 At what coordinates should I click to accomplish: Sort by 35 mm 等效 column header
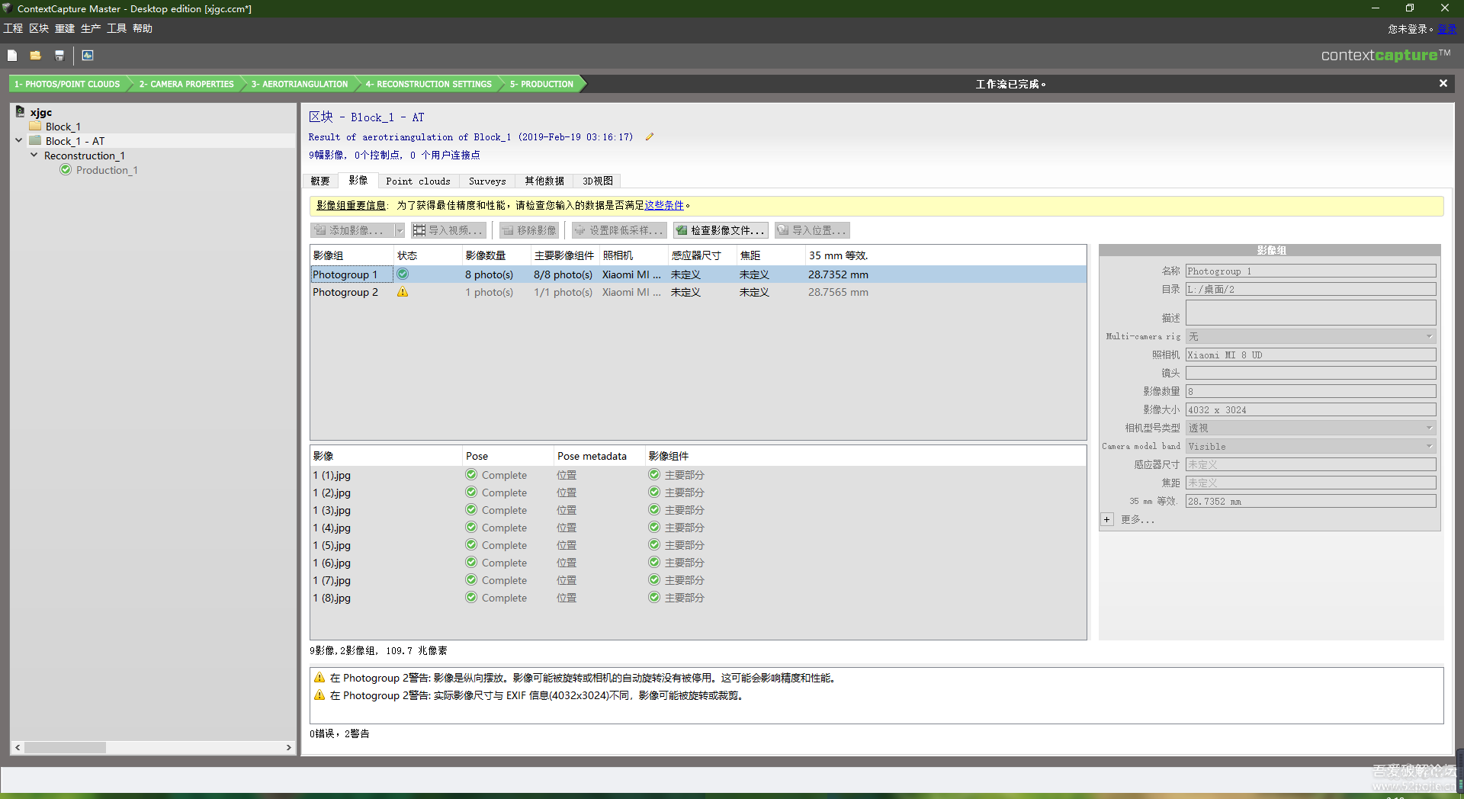click(838, 255)
